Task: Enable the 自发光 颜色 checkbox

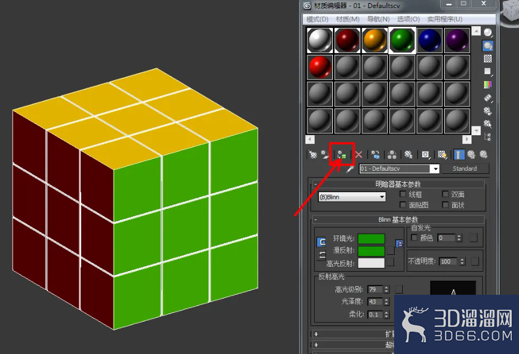Action: click(413, 237)
